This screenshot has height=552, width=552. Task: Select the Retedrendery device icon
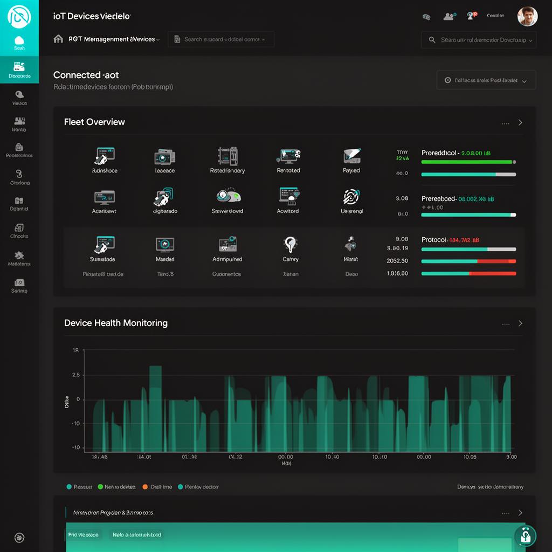pyautogui.click(x=227, y=156)
